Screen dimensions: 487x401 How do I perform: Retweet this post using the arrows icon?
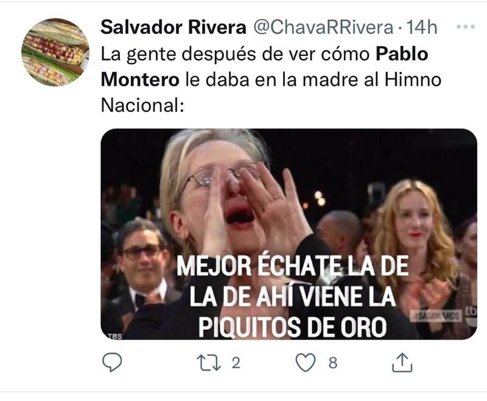tap(209, 363)
